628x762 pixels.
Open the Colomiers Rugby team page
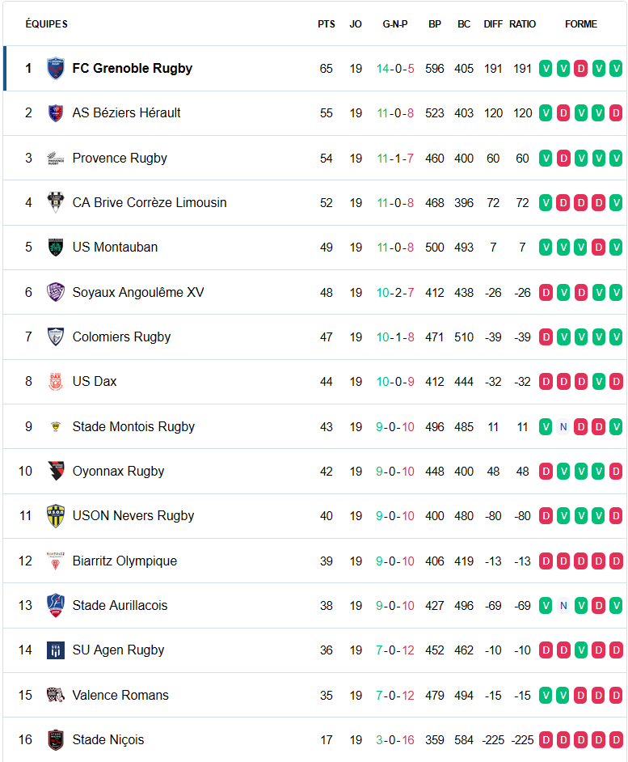(121, 337)
